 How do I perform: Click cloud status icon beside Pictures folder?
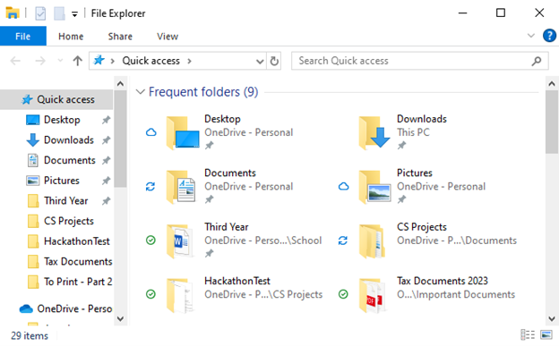343,187
